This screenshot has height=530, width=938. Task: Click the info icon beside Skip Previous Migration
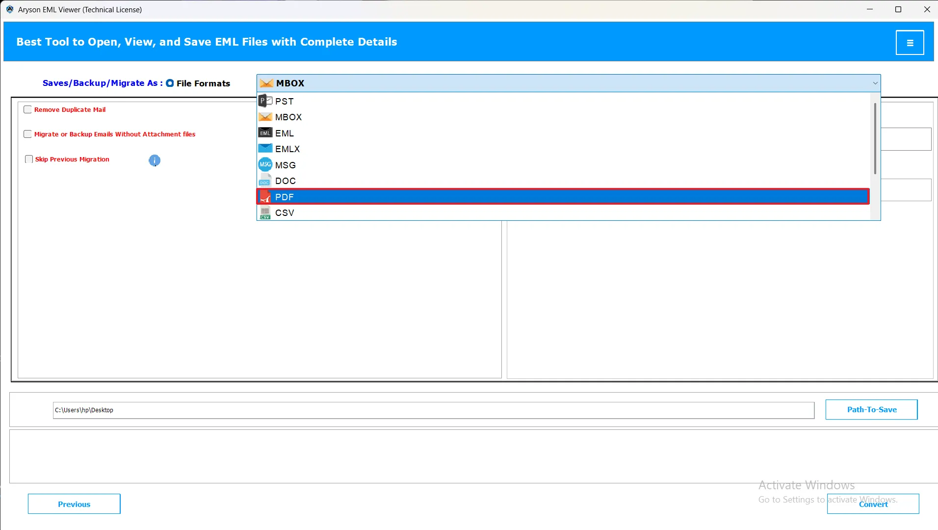155,160
